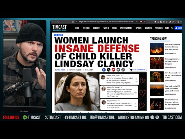The image size is (185, 139).
Task: Reload the page with the refresh icon
Action: click(x=58, y=22)
